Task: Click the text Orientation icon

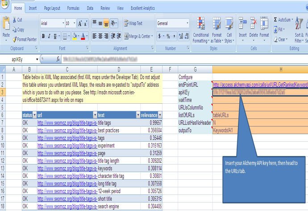Action: [113, 23]
